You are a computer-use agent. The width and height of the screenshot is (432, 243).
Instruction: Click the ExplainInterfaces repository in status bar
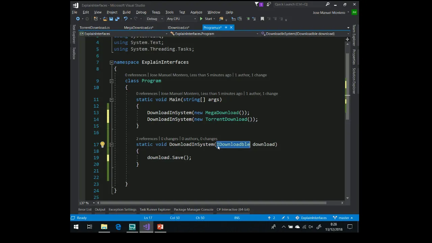(311, 218)
